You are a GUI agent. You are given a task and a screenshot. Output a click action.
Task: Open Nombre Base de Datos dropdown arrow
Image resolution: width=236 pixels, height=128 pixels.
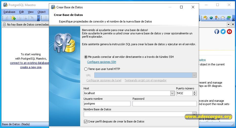[194, 114]
